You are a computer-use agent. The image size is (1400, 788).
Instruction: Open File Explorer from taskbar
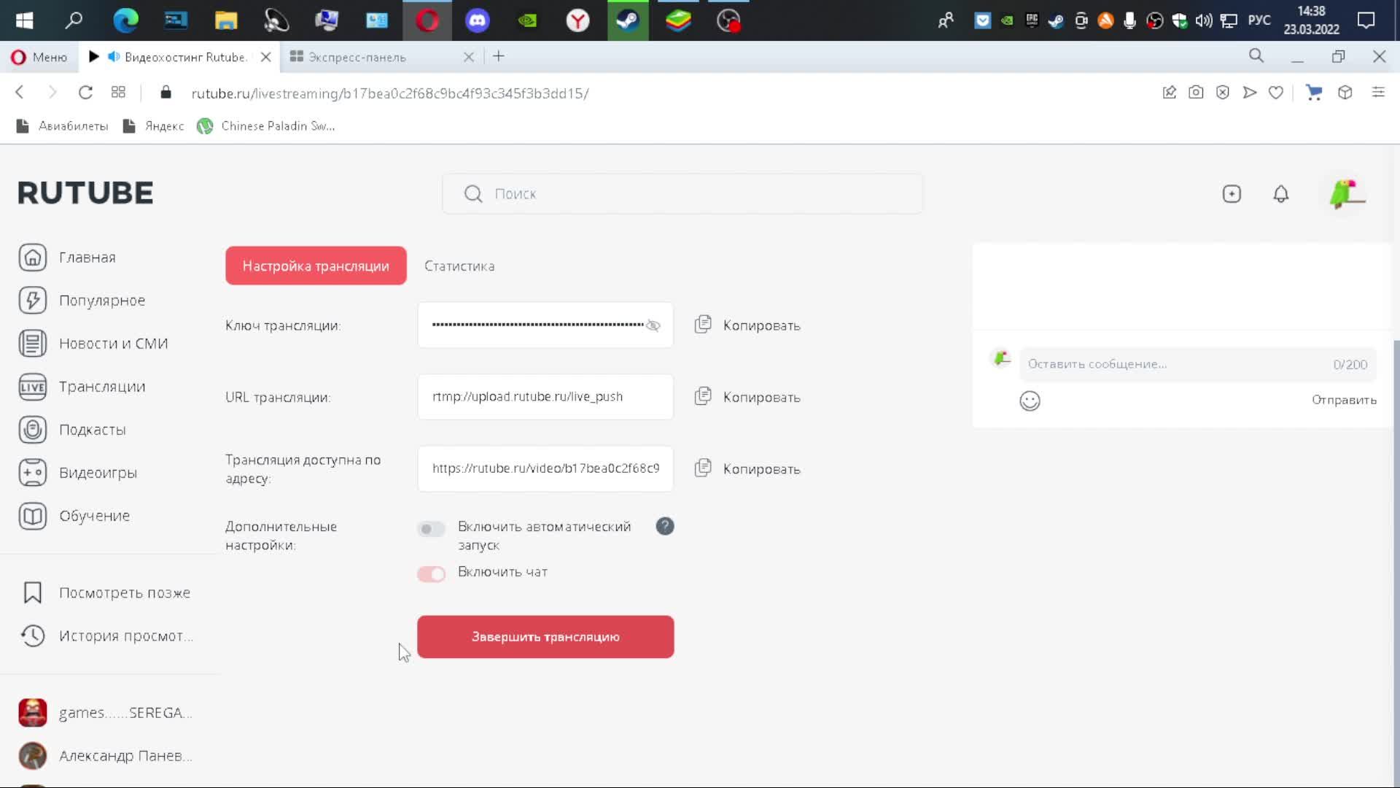[226, 20]
